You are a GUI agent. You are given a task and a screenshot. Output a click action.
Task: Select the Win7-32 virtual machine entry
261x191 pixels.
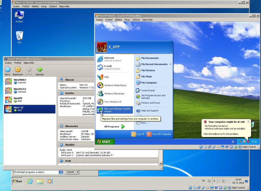pyautogui.click(x=30, y=109)
